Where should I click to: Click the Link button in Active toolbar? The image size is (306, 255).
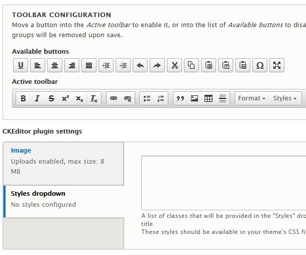click(x=114, y=98)
